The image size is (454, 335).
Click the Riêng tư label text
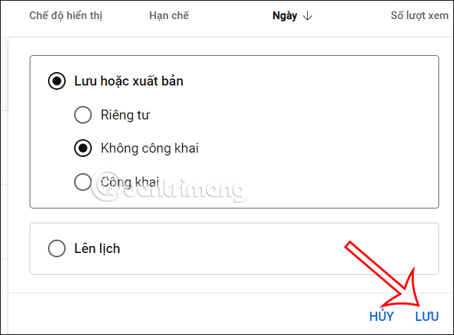(125, 115)
